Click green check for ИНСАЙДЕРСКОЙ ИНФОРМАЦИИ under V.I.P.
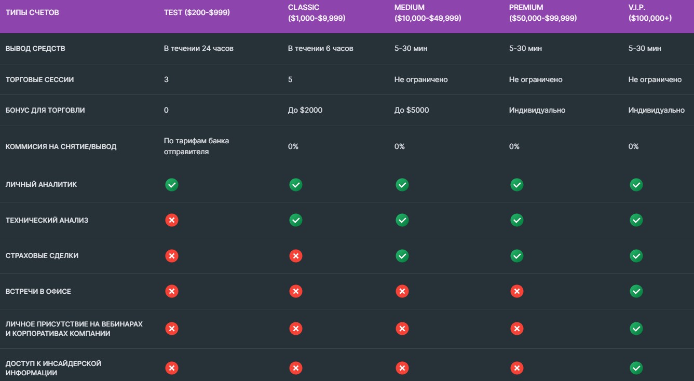Image resolution: width=694 pixels, height=381 pixels. tap(636, 368)
